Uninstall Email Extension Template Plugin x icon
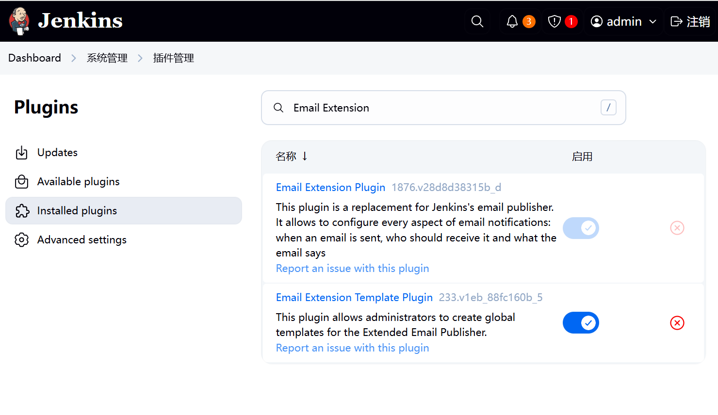 pyautogui.click(x=677, y=323)
